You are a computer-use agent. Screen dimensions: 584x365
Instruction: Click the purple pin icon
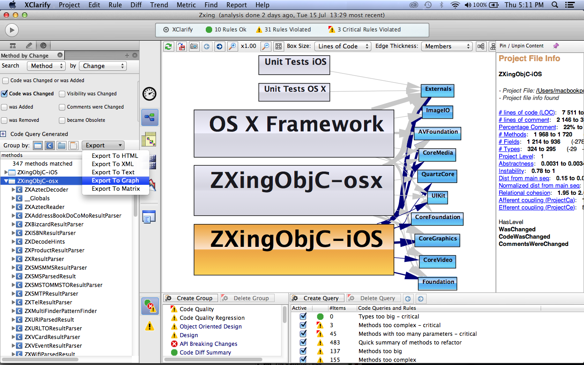pos(556,46)
